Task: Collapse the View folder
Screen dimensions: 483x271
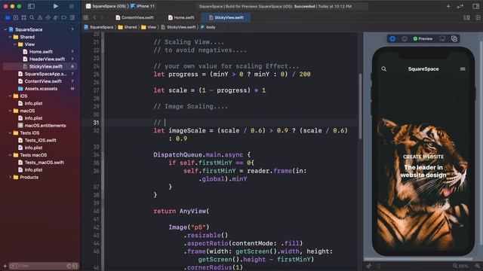Action: (14, 44)
